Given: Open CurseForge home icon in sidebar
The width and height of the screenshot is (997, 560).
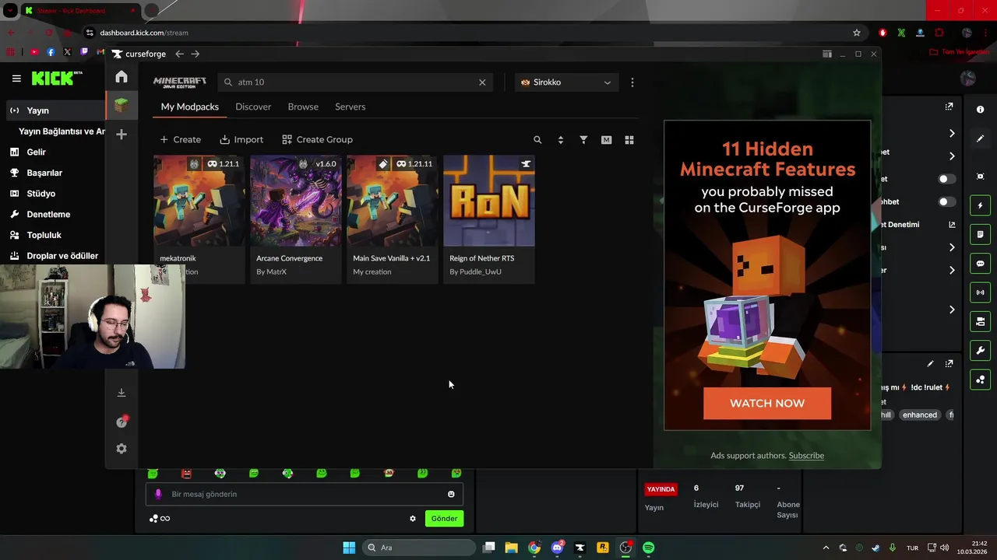Looking at the screenshot, I should [x=122, y=76].
